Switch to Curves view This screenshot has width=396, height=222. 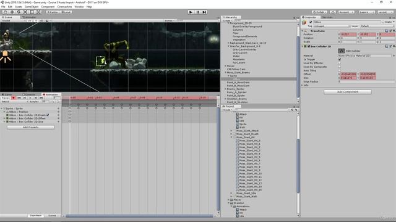click(x=52, y=215)
